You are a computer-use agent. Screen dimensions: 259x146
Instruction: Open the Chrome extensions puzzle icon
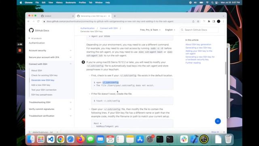209,21
